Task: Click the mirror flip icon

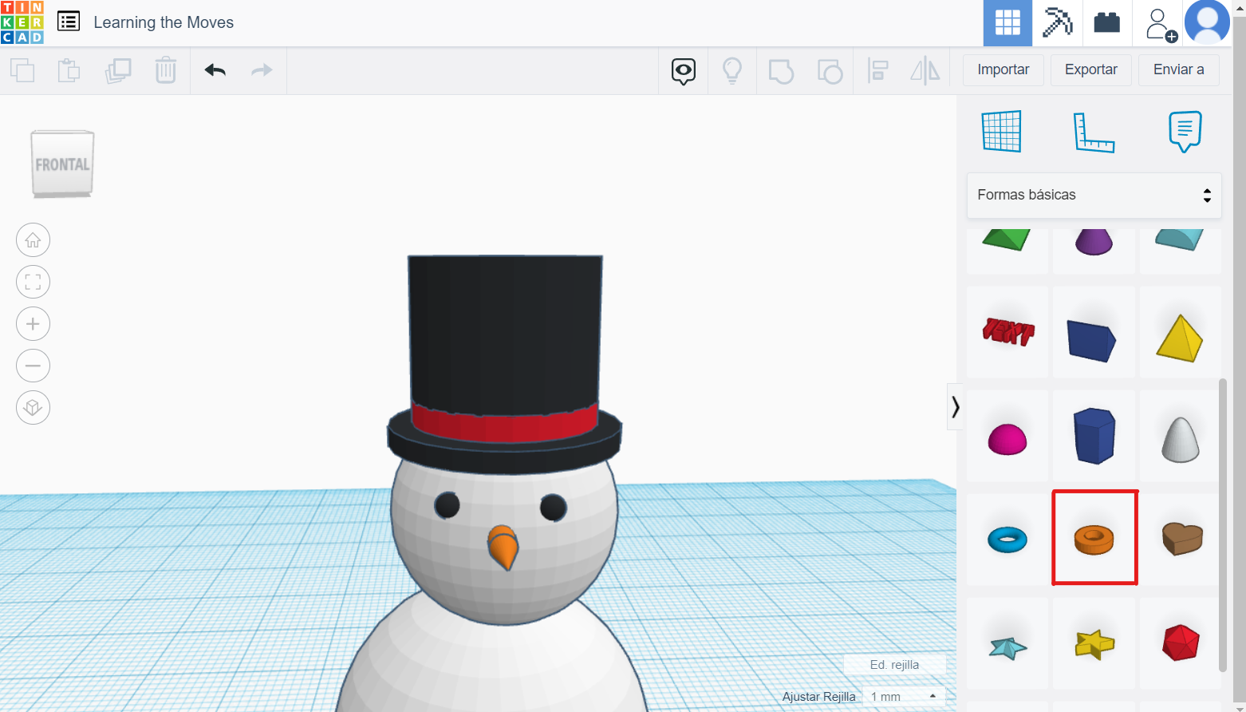Action: pos(925,71)
